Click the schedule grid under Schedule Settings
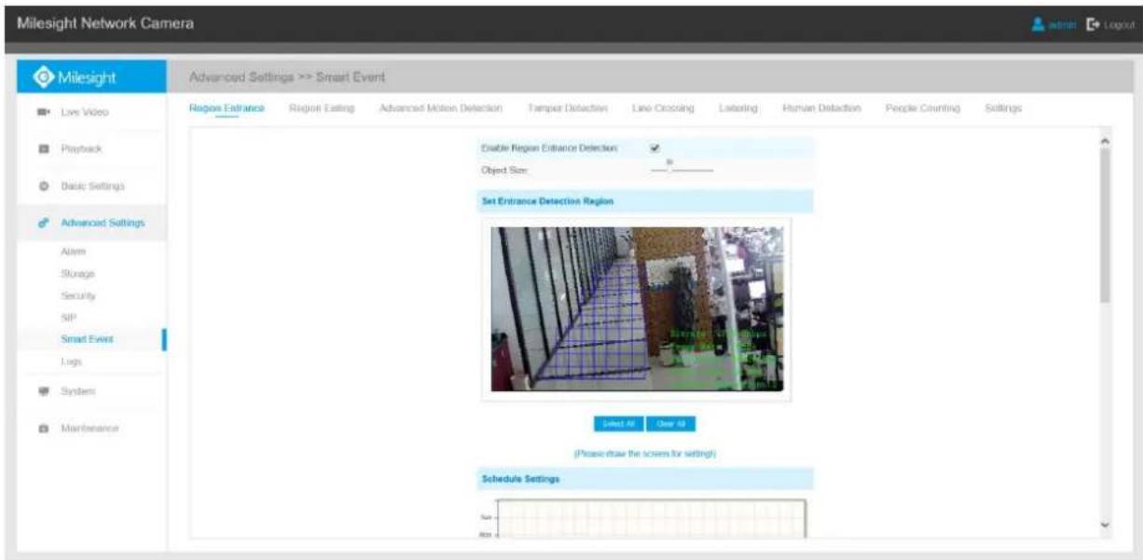Viewport: 1143px width, 560px height. [x=652, y=519]
